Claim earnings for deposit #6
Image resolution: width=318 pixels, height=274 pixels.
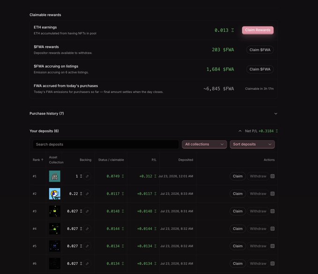pyautogui.click(x=237, y=263)
